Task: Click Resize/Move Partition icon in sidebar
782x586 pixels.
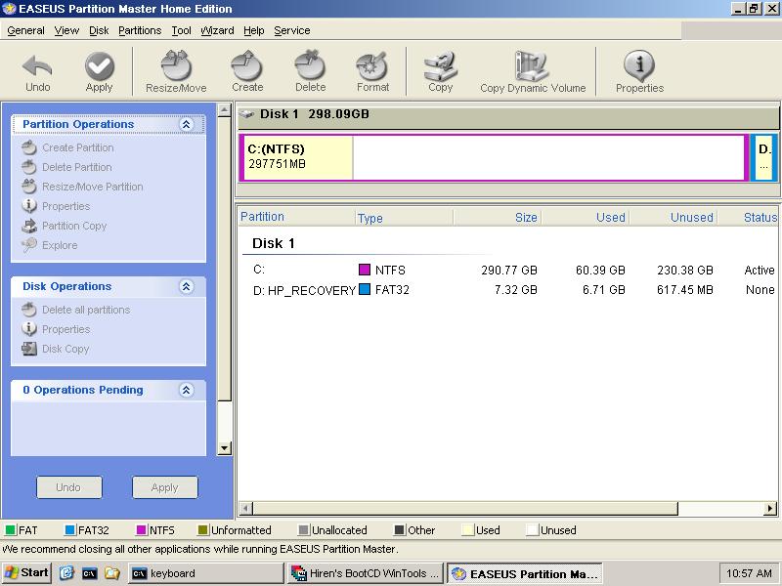Action: point(29,187)
